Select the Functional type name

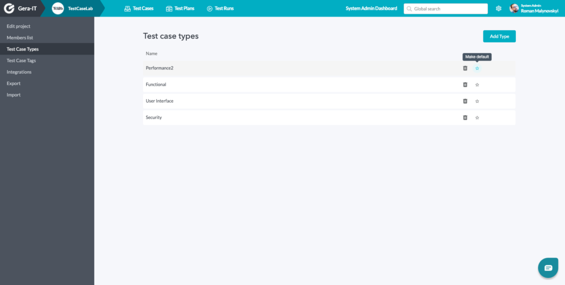click(x=156, y=84)
